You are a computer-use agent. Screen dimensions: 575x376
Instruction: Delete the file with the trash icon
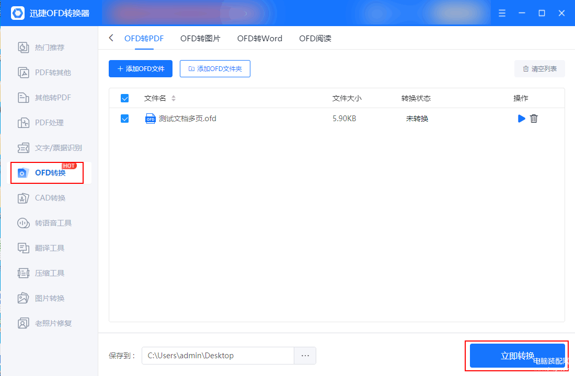point(534,119)
